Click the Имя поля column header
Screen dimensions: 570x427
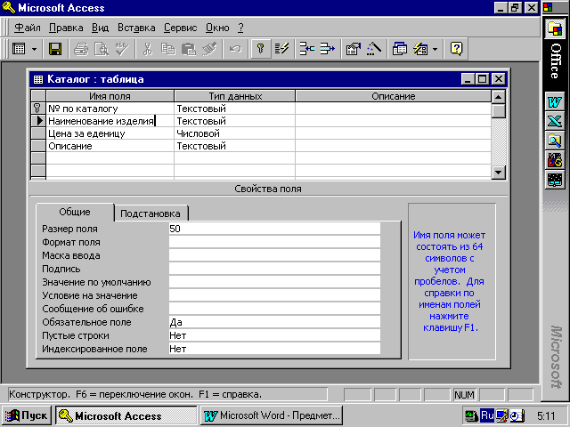[110, 96]
